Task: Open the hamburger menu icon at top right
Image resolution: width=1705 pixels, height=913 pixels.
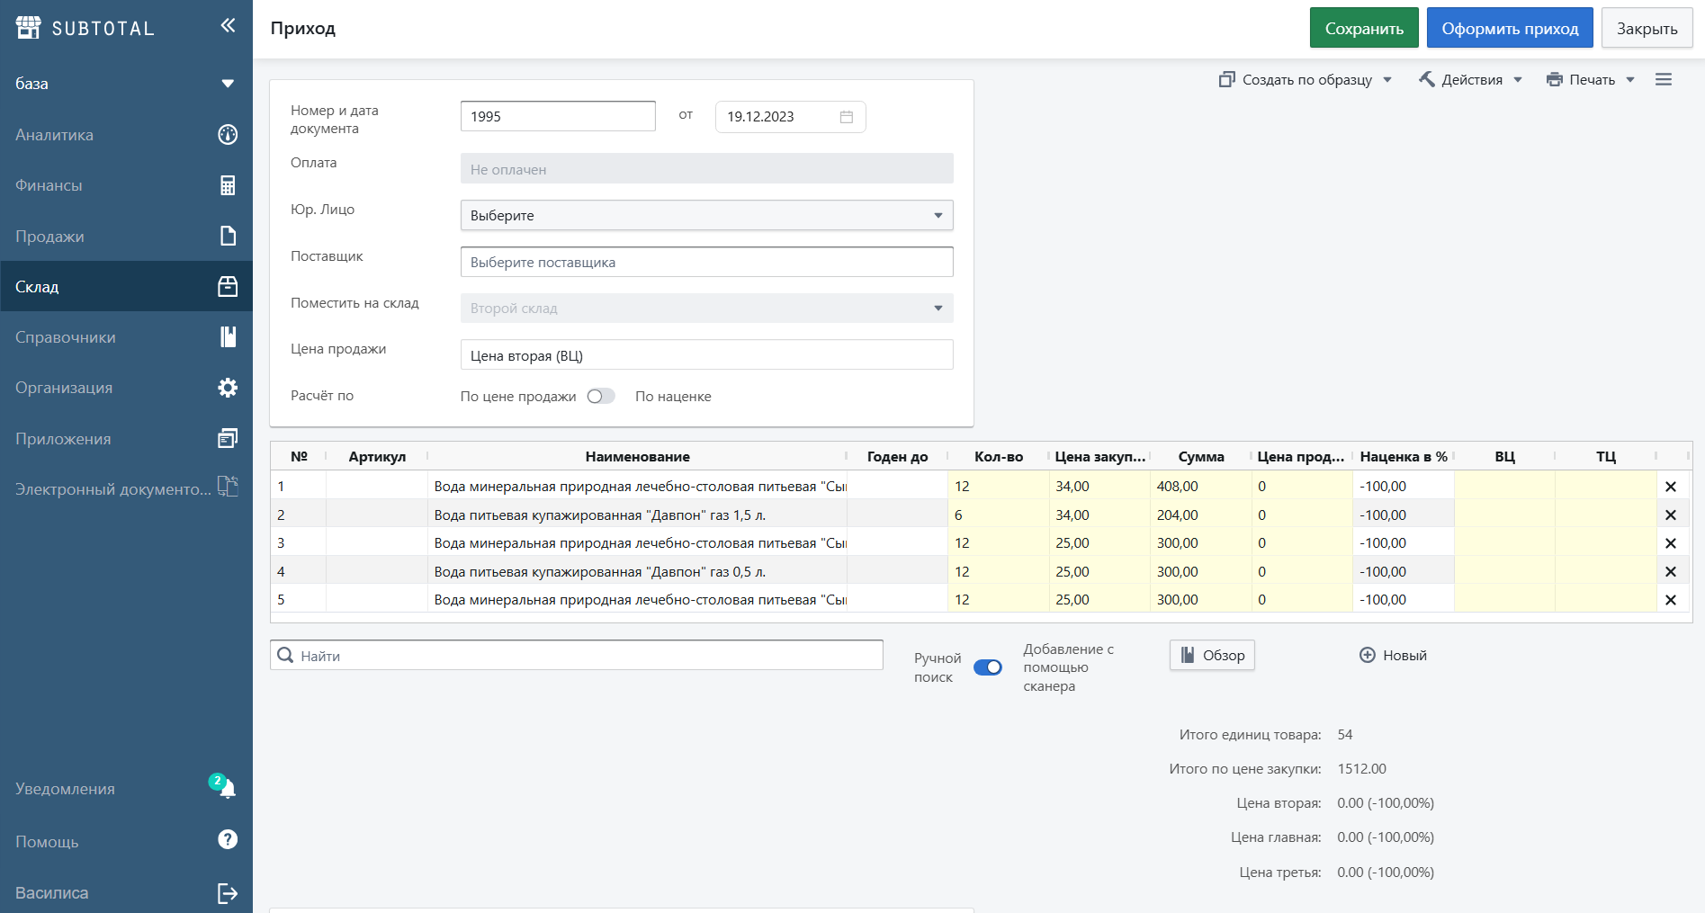Action: coord(1663,80)
